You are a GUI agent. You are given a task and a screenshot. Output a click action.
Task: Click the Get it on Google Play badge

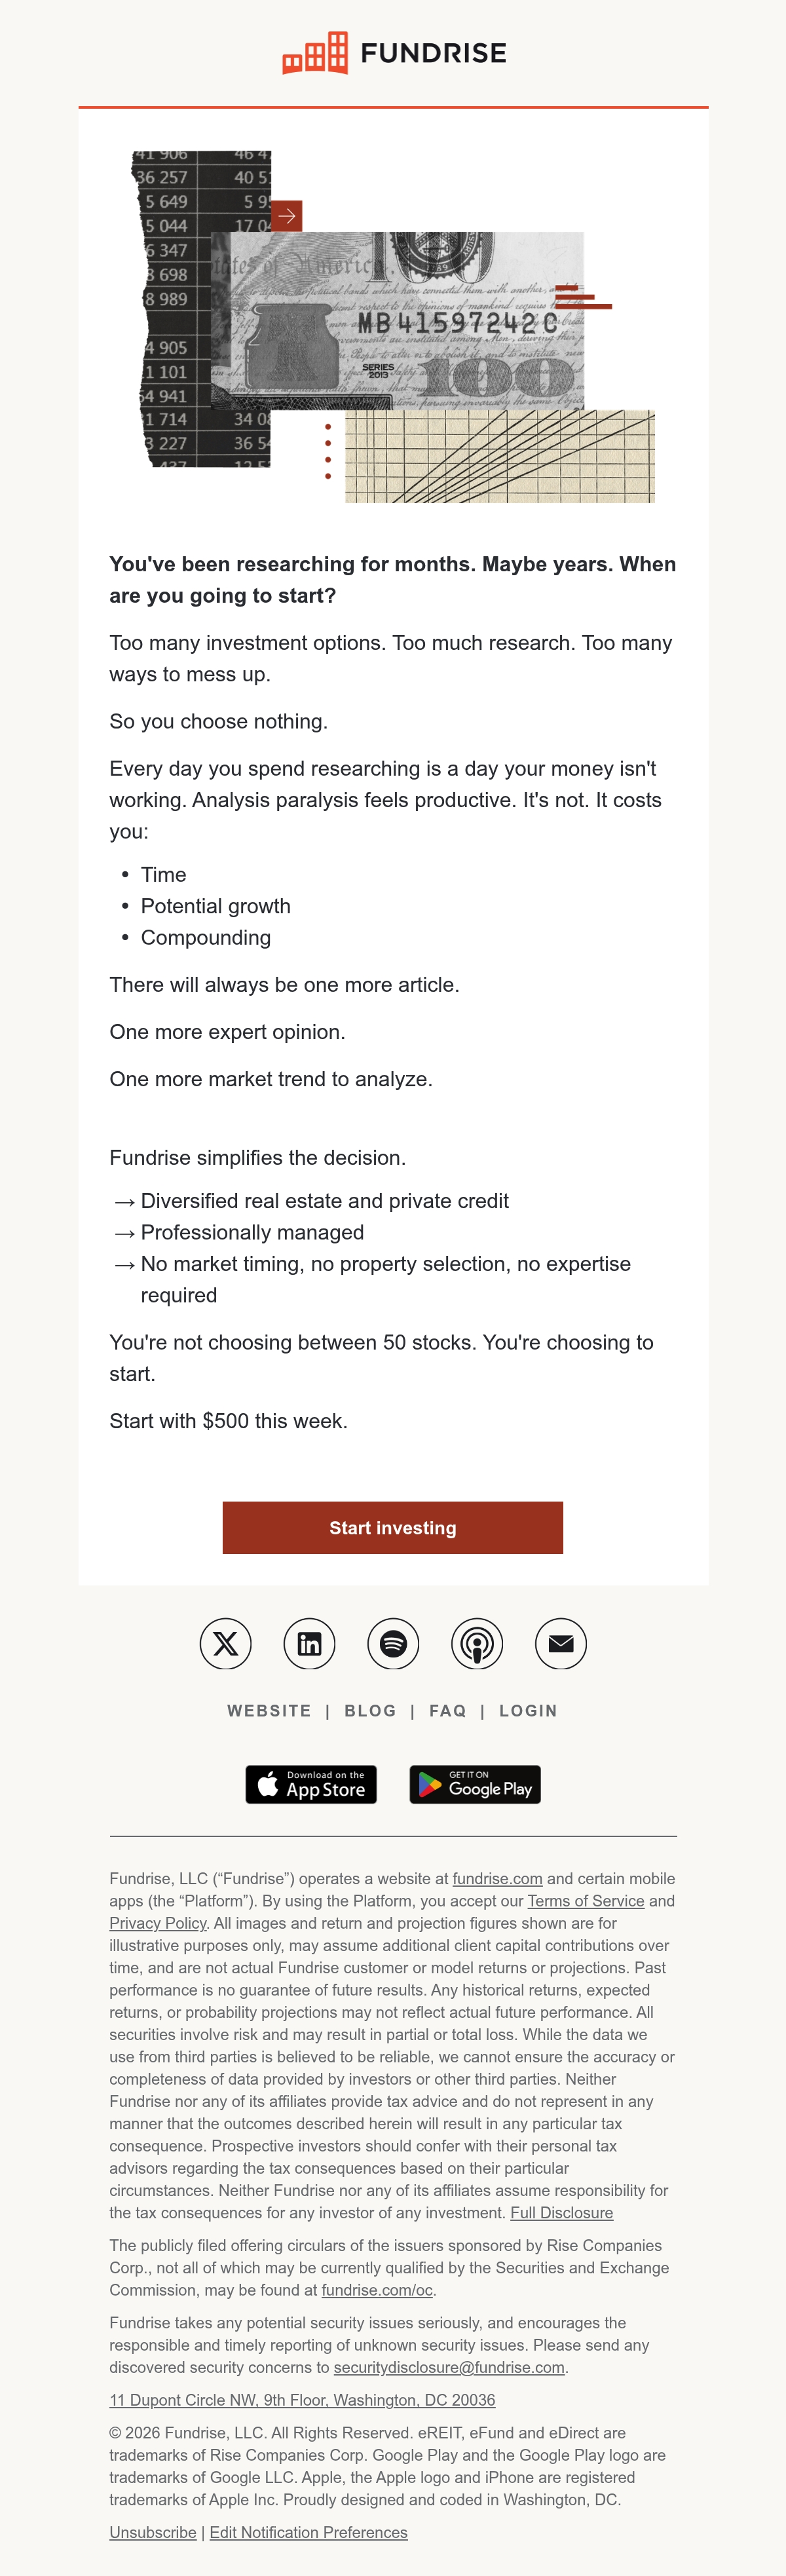click(x=475, y=1784)
